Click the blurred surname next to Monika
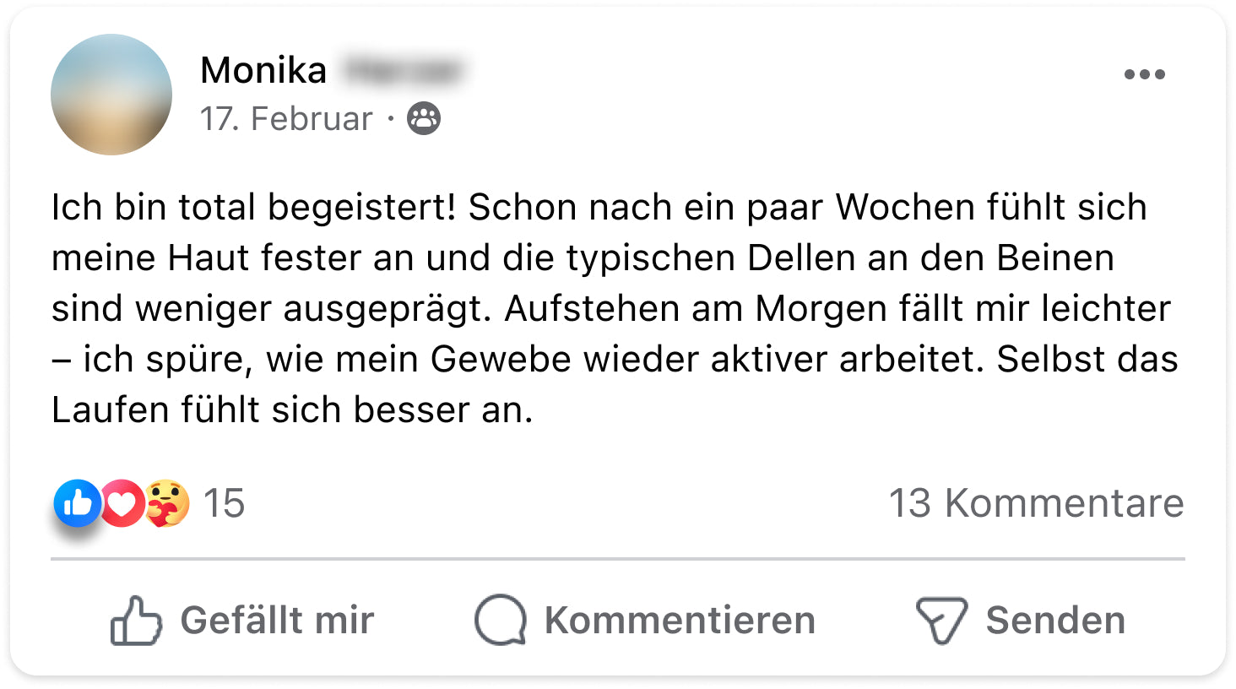Image resolution: width=1236 pixels, height=689 pixels. click(403, 70)
